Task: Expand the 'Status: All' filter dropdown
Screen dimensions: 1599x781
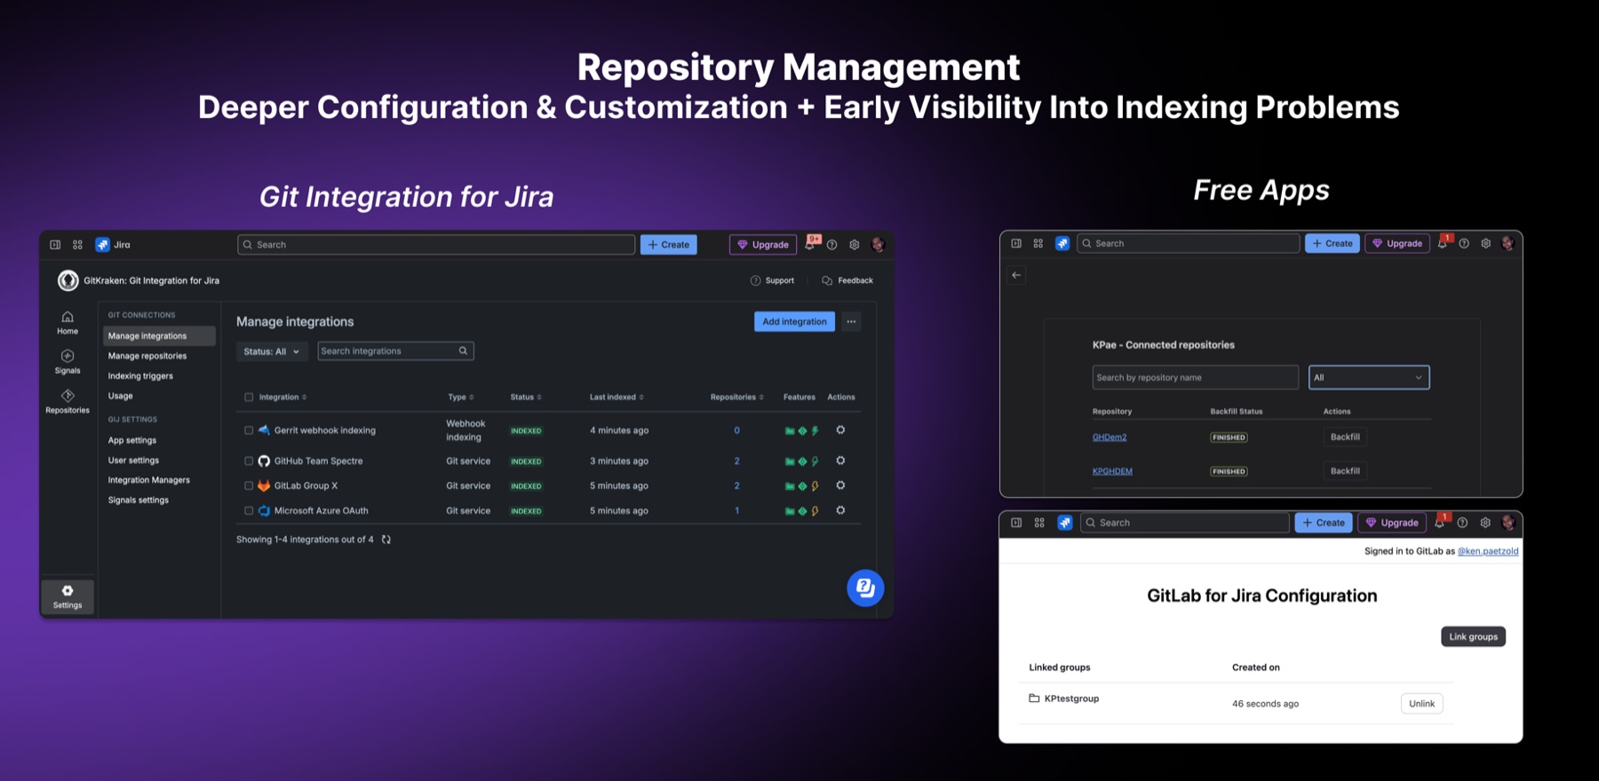Action: coord(272,351)
